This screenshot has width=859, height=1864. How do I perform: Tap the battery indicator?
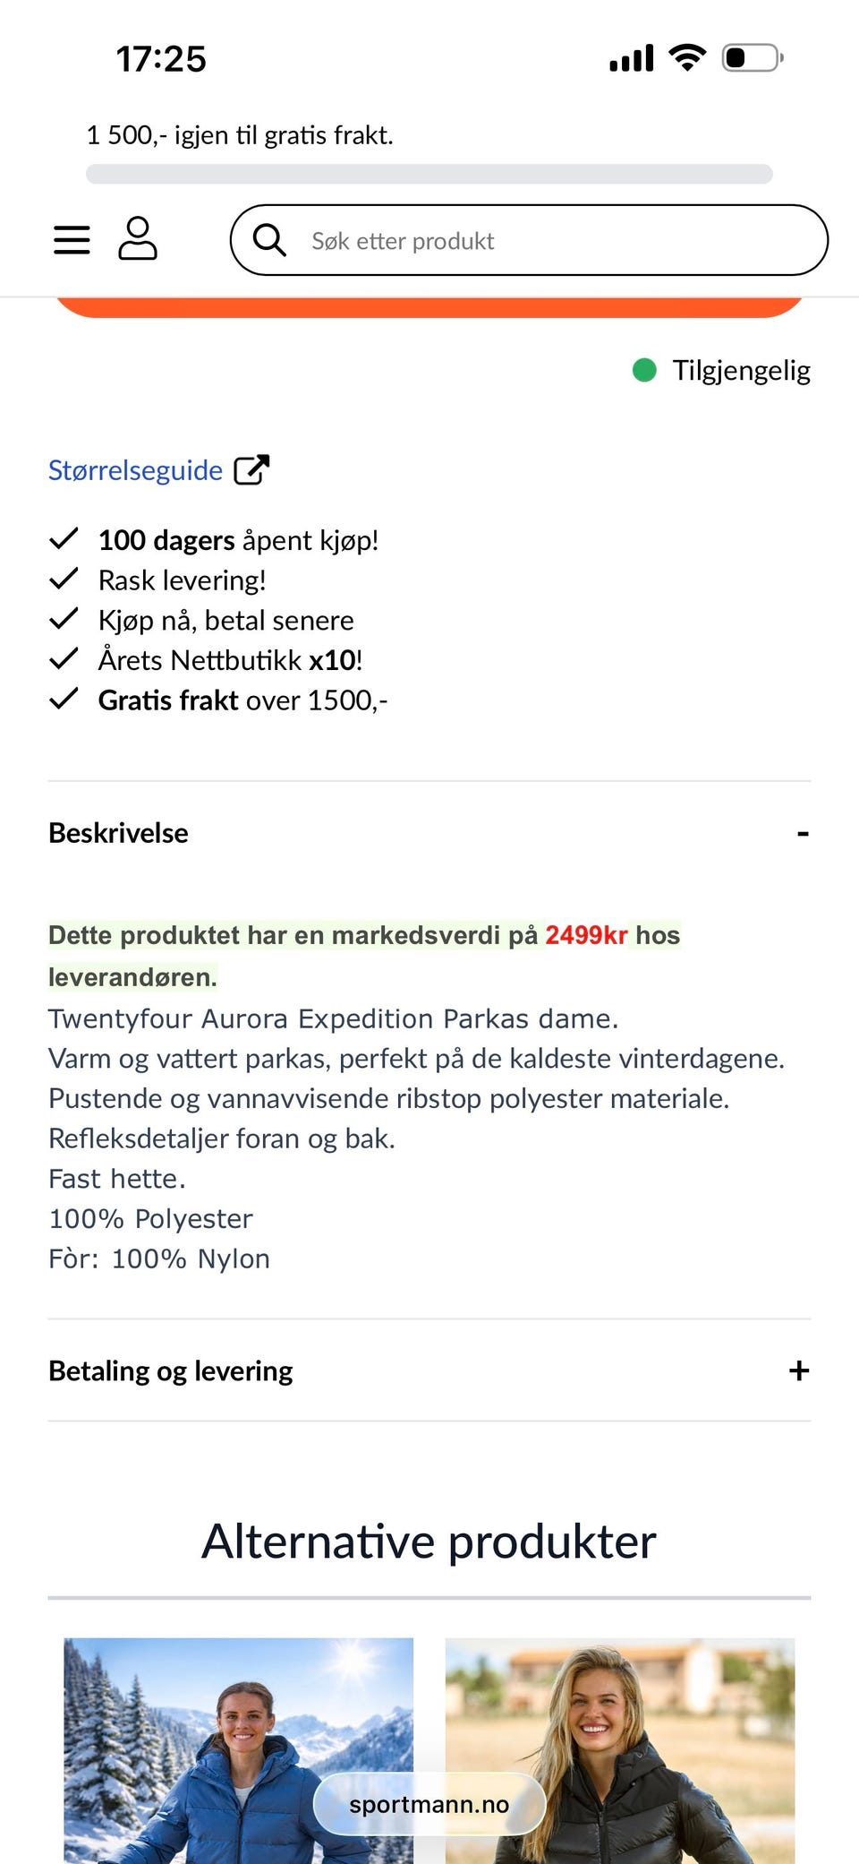(748, 56)
